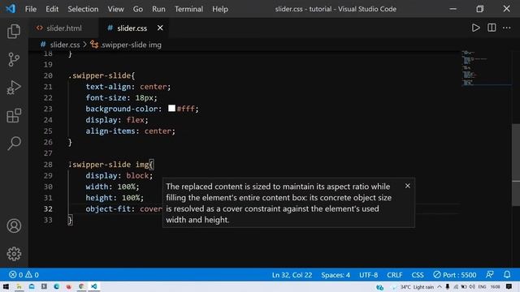The image size is (520, 292).
Task: Click the Chrome icon in the taskbar
Action: (81, 286)
